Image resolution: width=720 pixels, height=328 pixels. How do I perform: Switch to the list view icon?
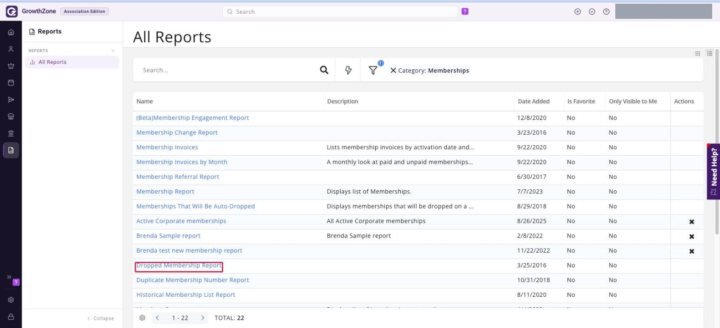(709, 53)
